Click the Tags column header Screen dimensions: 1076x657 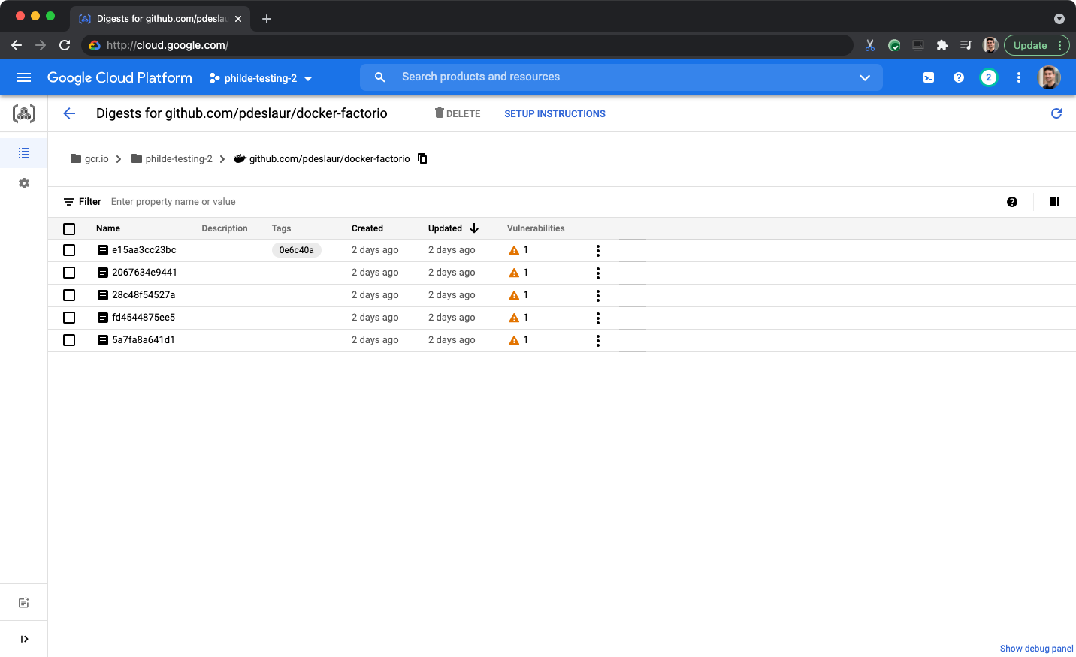click(281, 228)
